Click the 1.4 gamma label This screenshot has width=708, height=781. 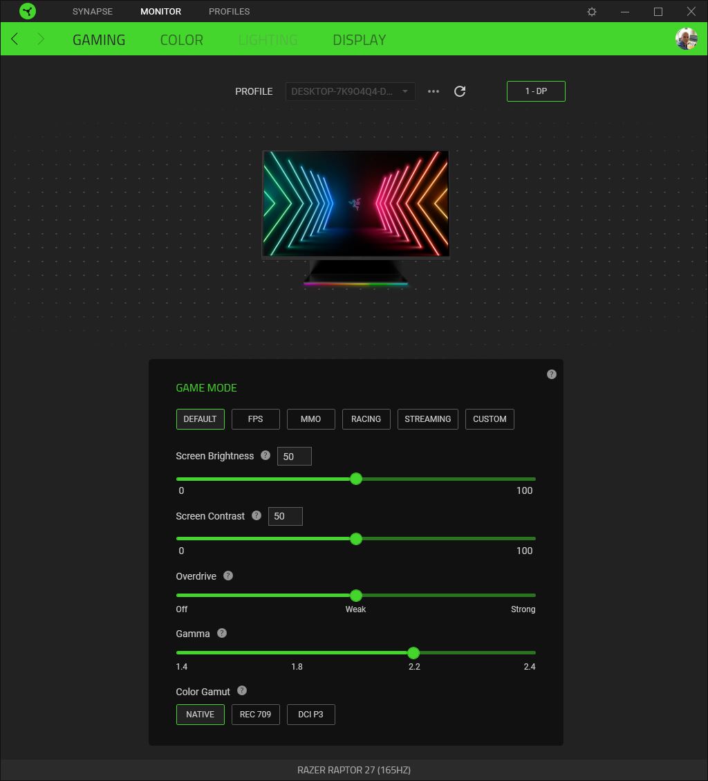pos(182,666)
